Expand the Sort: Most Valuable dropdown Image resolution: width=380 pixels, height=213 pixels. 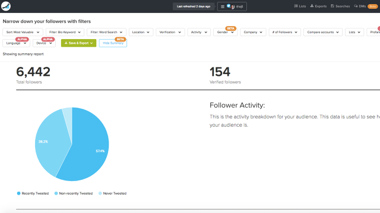point(23,32)
